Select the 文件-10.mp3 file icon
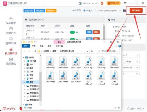 click(88, 75)
